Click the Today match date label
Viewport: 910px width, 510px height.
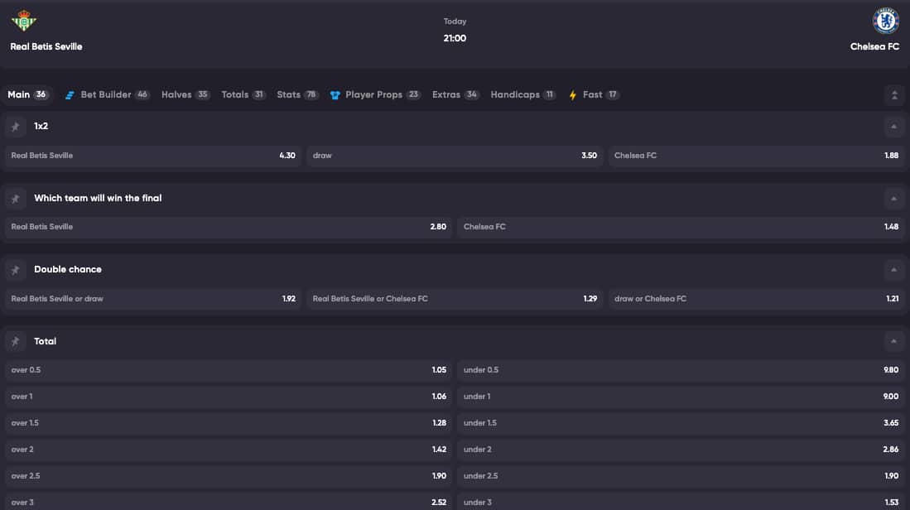(x=455, y=22)
